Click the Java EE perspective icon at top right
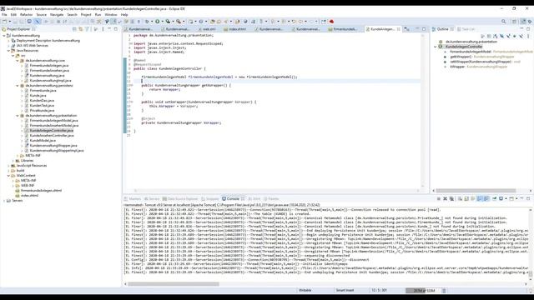534x300 pixels. coord(523,22)
